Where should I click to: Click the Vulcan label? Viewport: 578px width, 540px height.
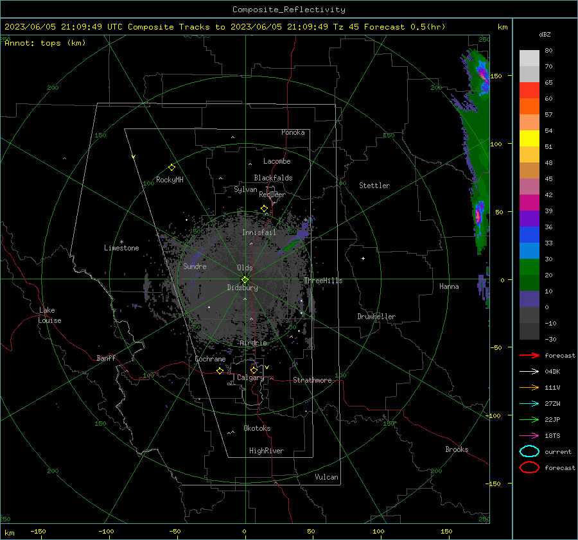coord(327,477)
